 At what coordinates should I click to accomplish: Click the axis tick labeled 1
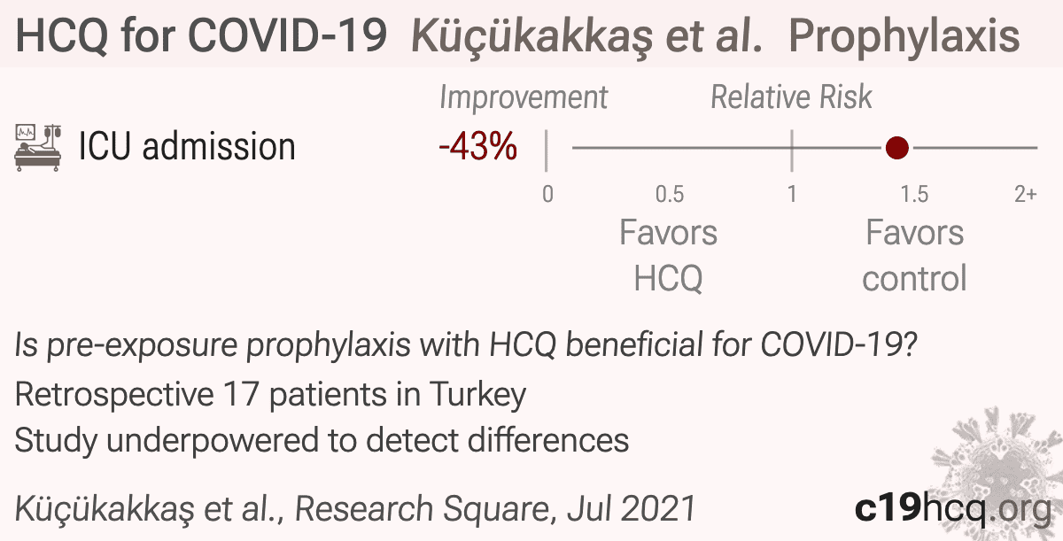click(x=791, y=194)
